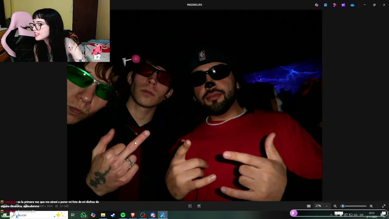Click the volume speaker icon in system tray
The width and height of the screenshot is (389, 219).
click(356, 215)
